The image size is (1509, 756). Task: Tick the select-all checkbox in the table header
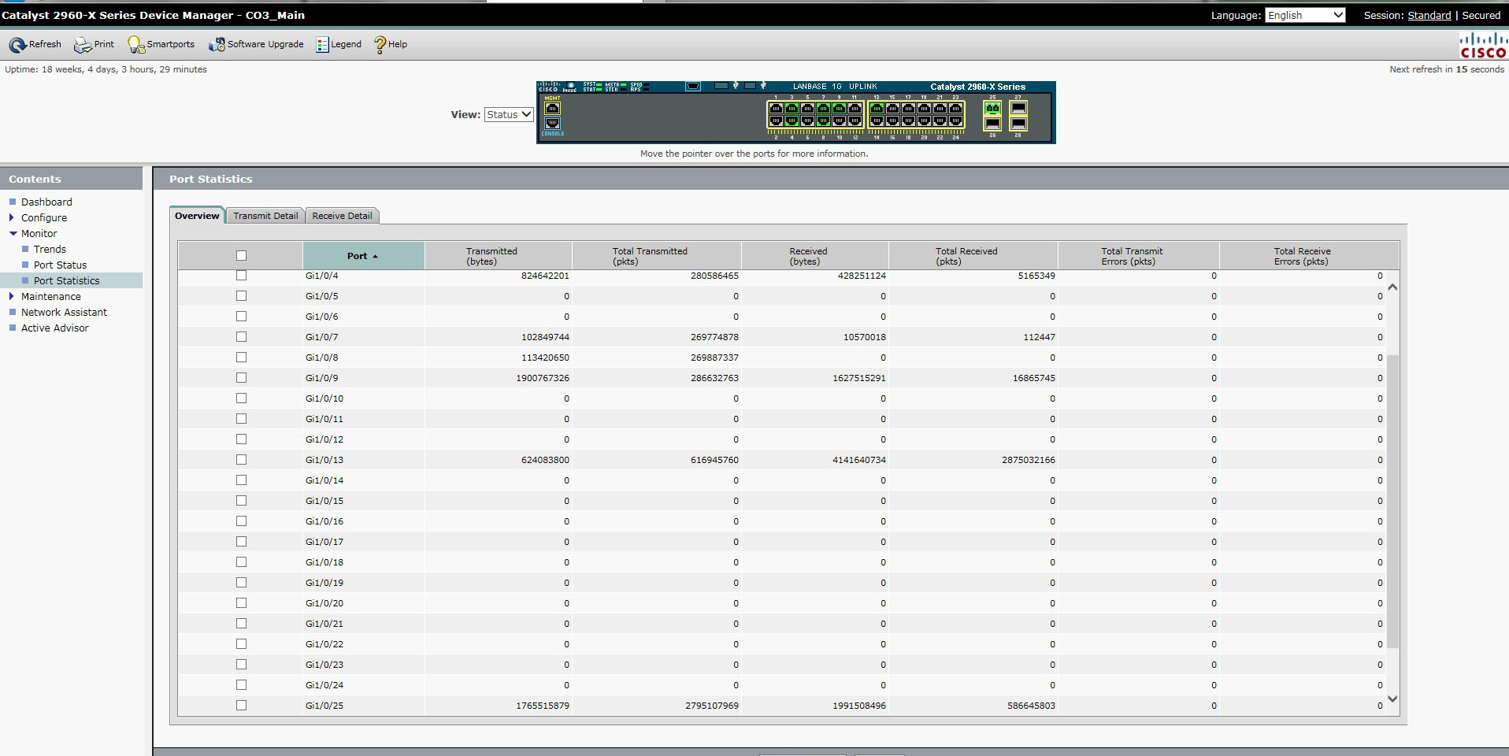(x=241, y=255)
